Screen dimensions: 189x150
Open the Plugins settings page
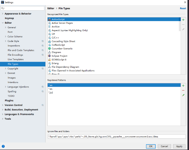point(9,100)
